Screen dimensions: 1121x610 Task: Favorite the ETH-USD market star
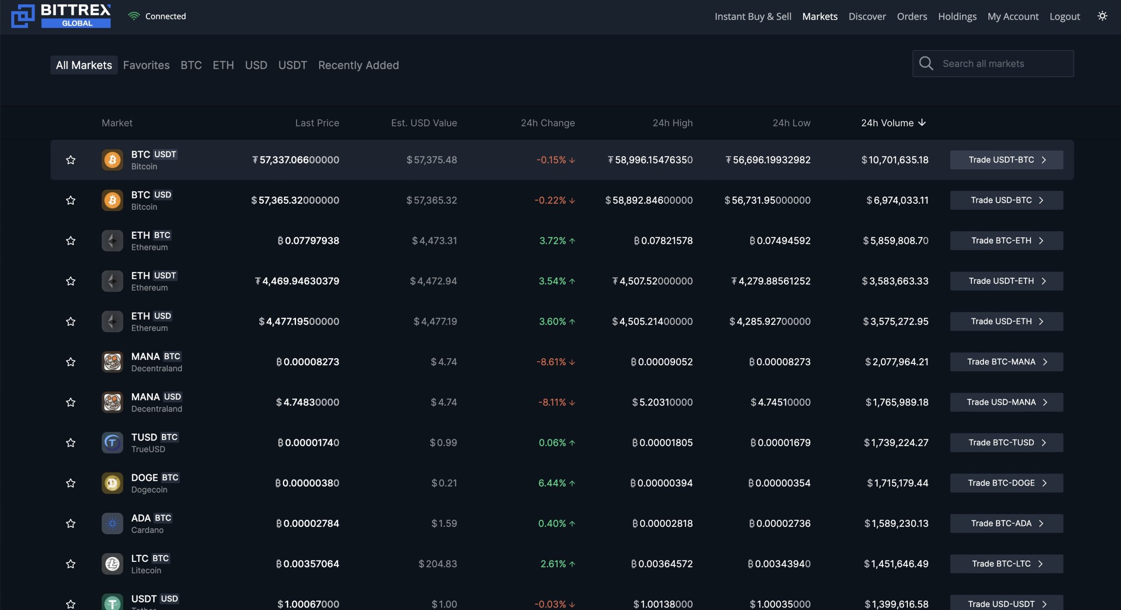click(71, 321)
